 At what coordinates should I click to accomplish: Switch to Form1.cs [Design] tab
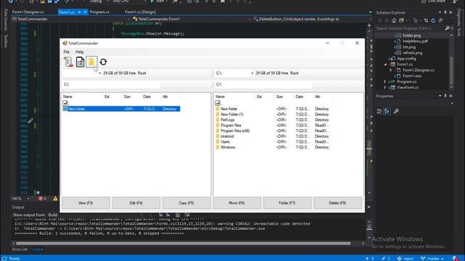tap(140, 12)
